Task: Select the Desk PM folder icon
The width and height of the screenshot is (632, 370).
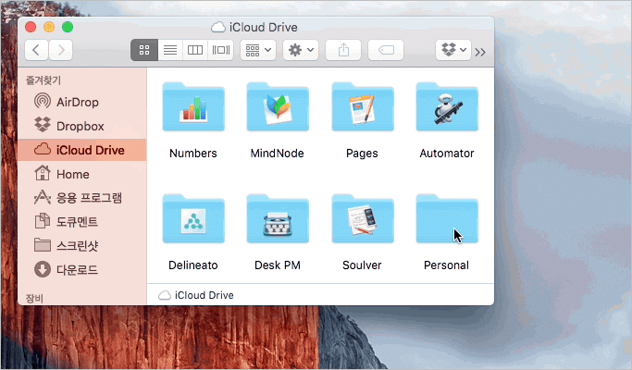Action: (x=278, y=219)
